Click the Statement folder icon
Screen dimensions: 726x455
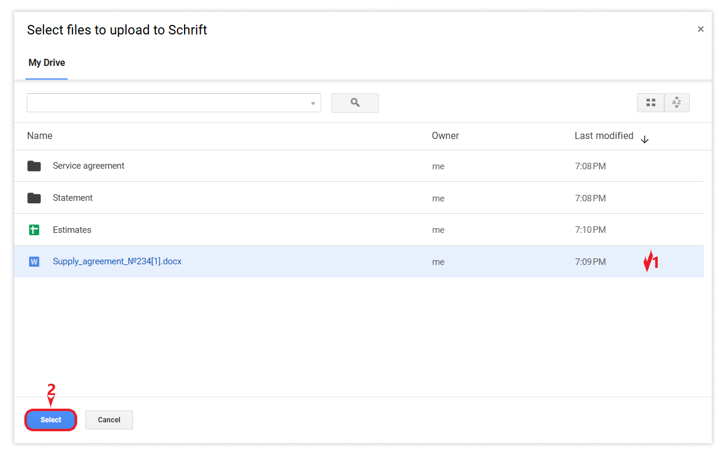tap(34, 198)
